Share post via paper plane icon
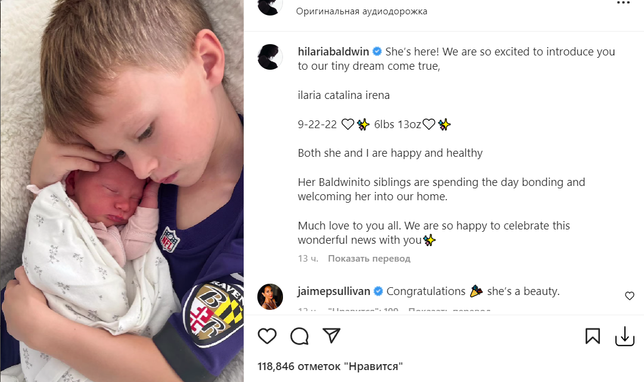Screen dimensions: 644x382 [331, 336]
